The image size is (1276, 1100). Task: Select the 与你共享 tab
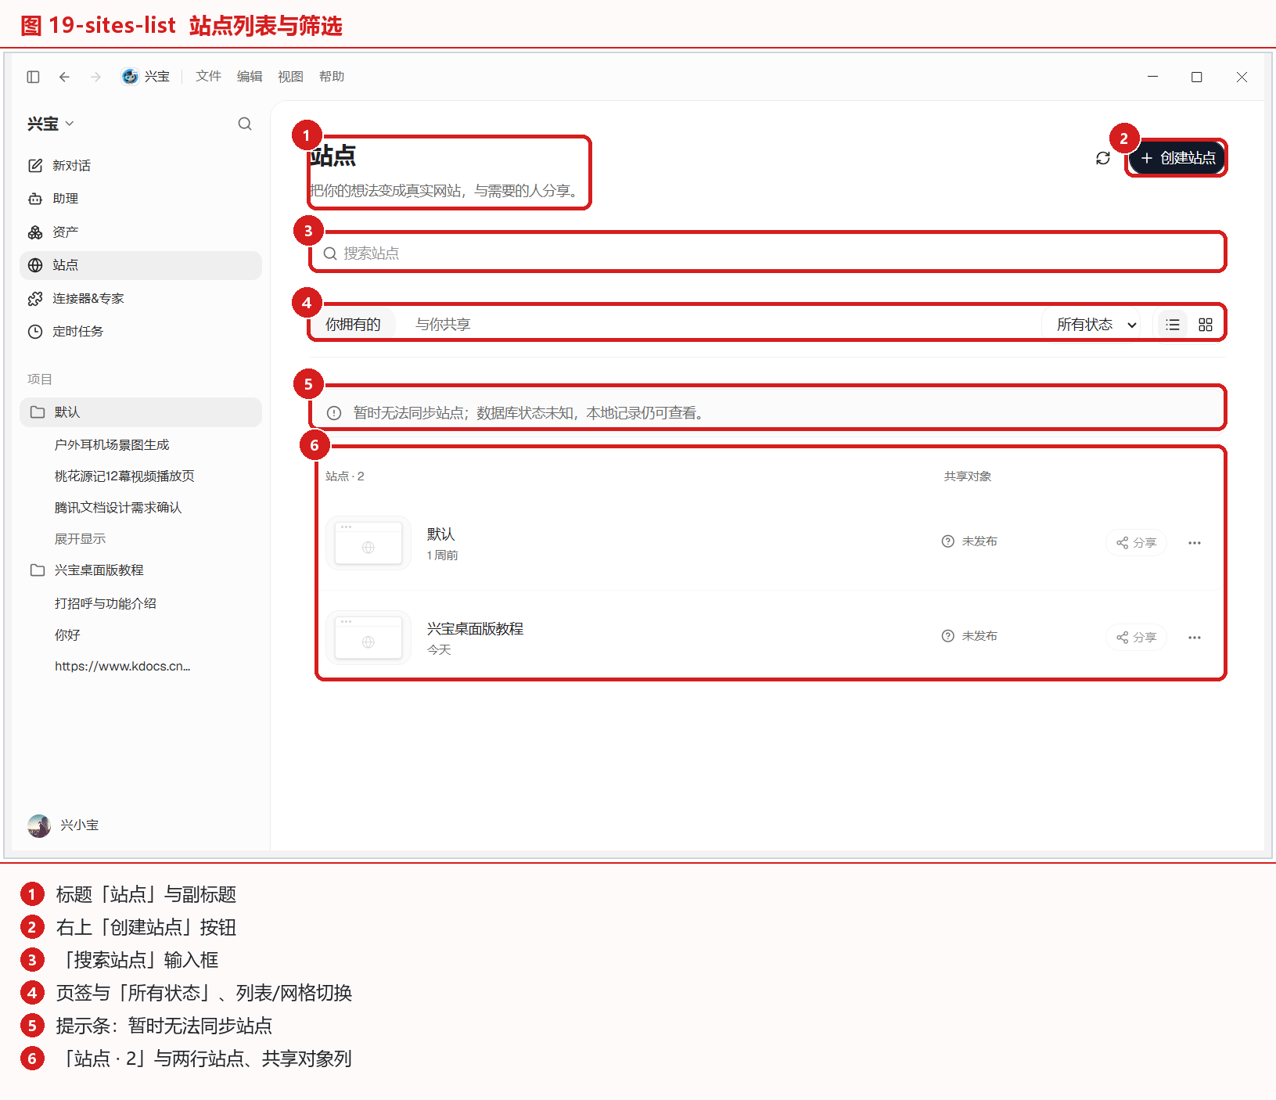click(443, 325)
